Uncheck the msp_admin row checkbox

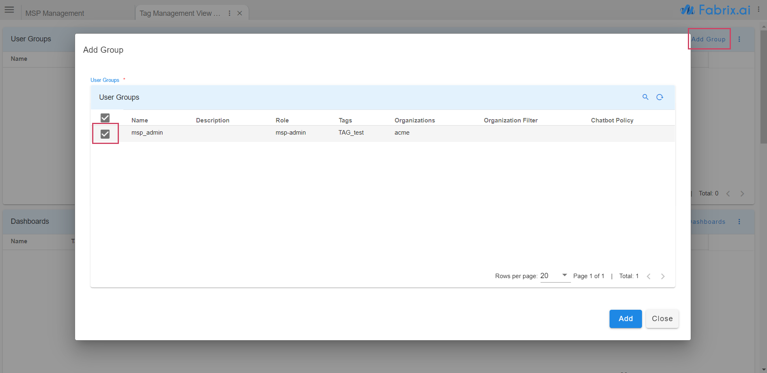[105, 134]
